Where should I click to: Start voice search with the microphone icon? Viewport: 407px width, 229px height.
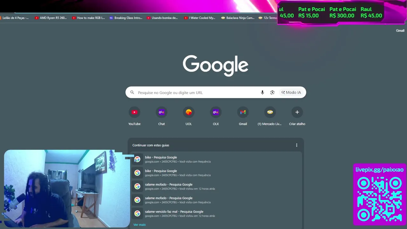click(x=262, y=93)
